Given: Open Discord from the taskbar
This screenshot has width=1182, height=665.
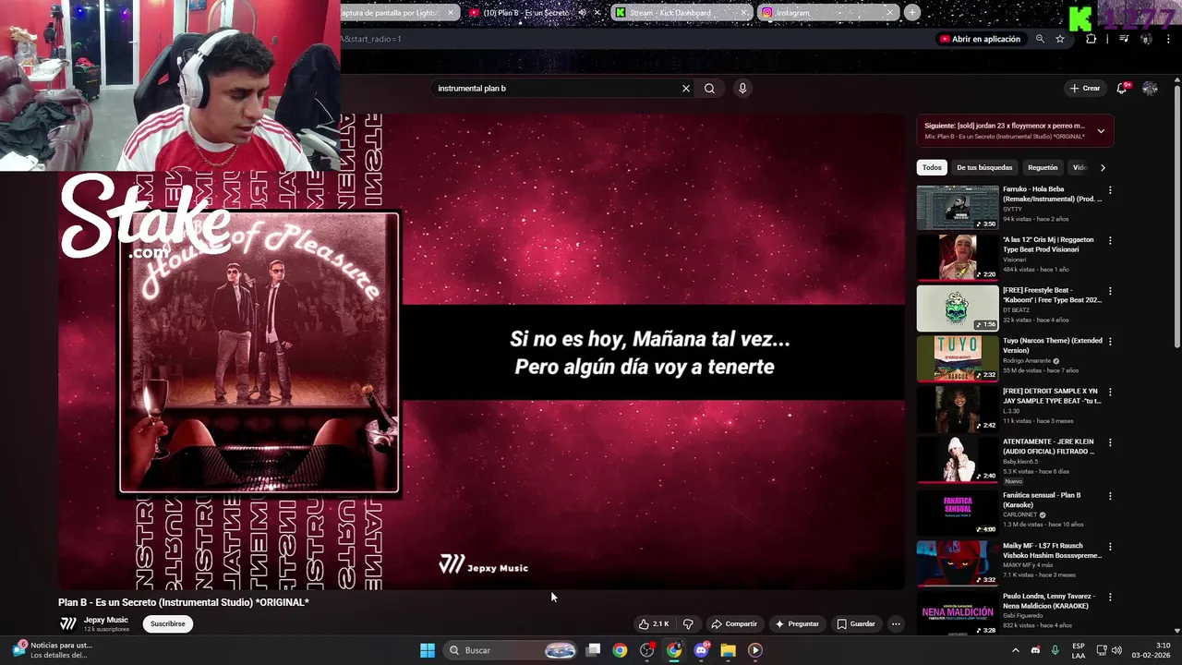Looking at the screenshot, I should [701, 650].
